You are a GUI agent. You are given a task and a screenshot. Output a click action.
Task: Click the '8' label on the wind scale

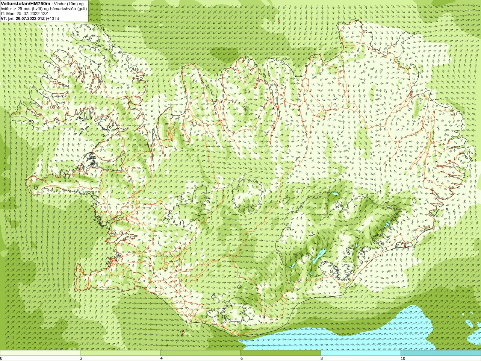point(322,358)
